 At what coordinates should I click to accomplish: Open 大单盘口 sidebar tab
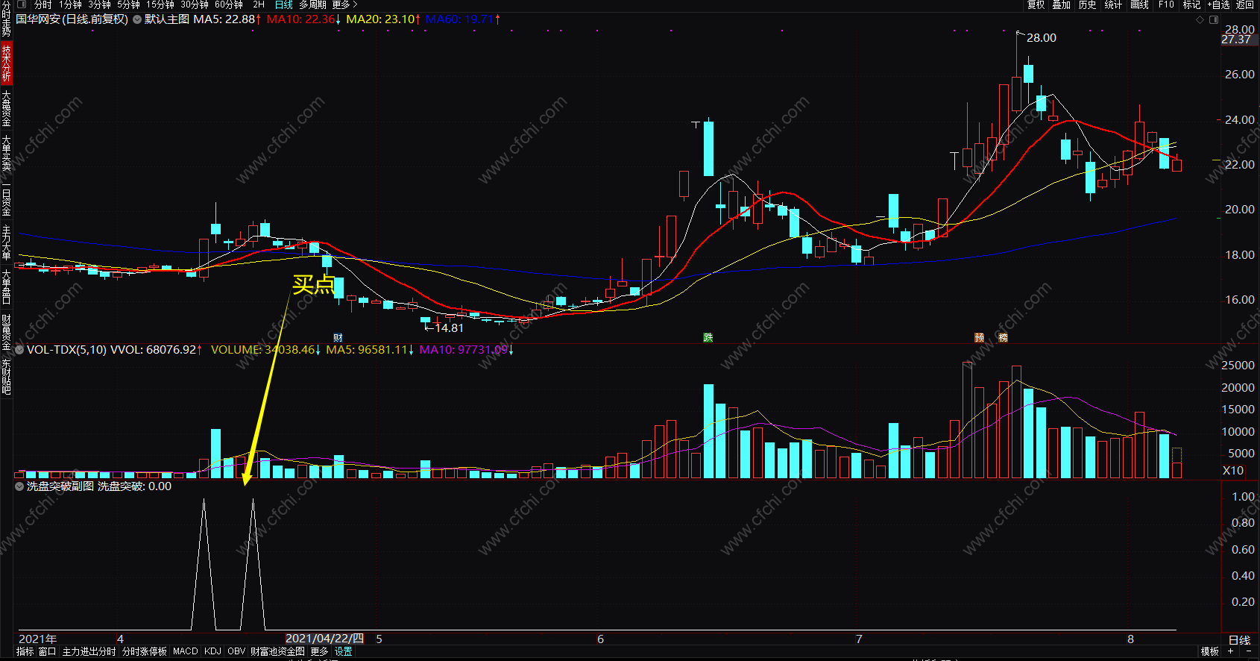6,287
